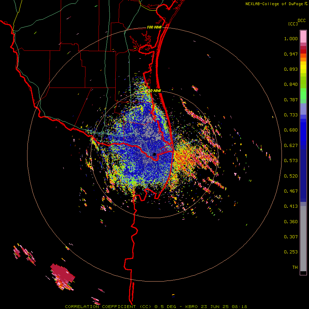This screenshot has height=309, width=309.
Task: Pick the light pink swatch atop color bar
Action: [303, 36]
